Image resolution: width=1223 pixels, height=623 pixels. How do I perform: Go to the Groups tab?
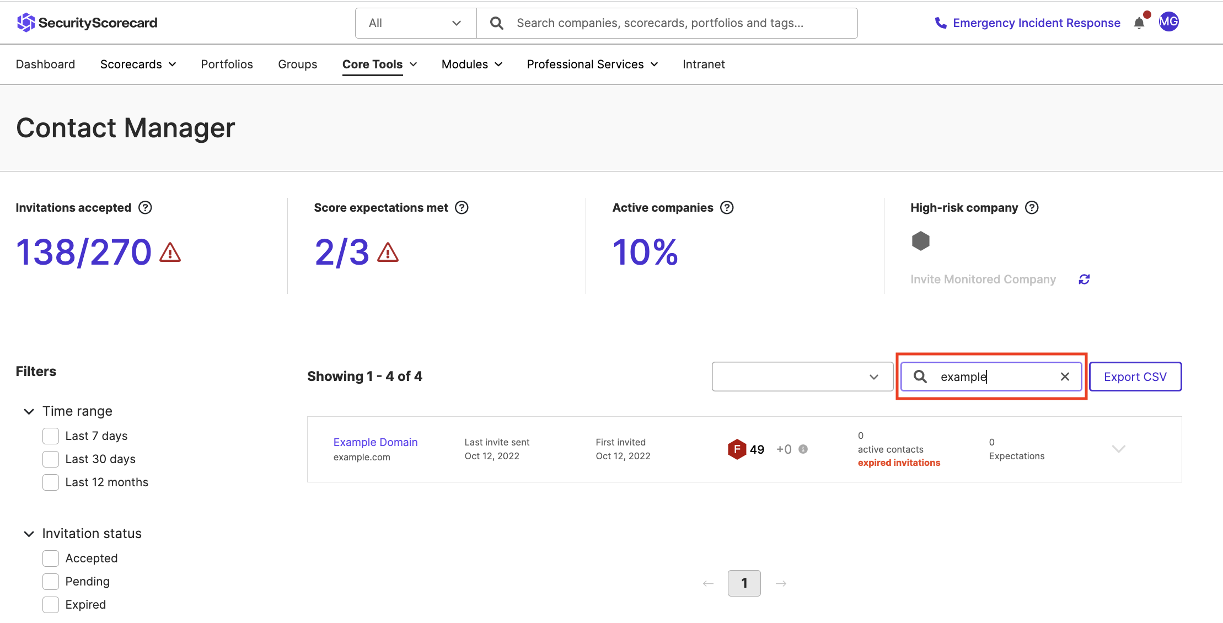[x=298, y=65]
